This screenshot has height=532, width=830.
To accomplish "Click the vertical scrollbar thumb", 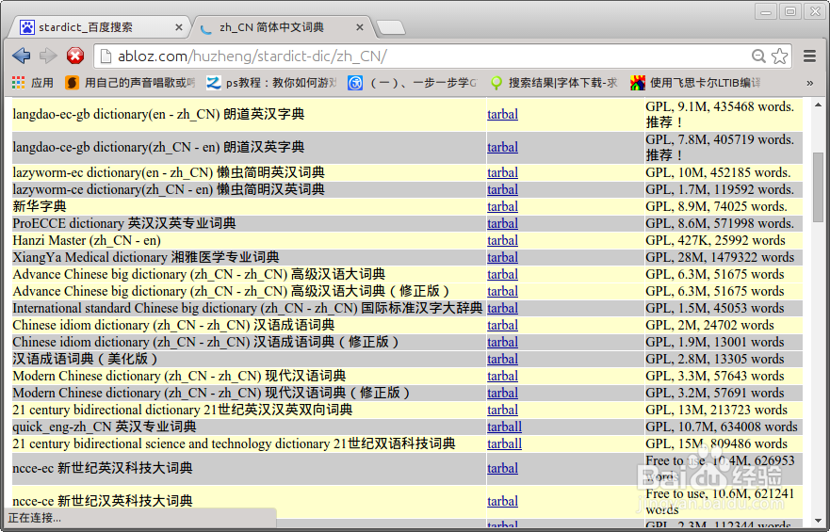I will pos(819,187).
